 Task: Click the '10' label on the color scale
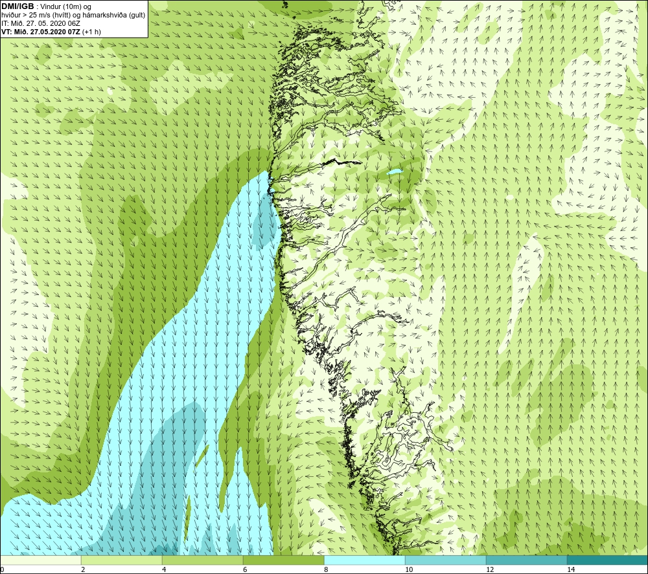409,569
